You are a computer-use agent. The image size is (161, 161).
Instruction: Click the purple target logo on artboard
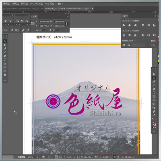(53, 101)
